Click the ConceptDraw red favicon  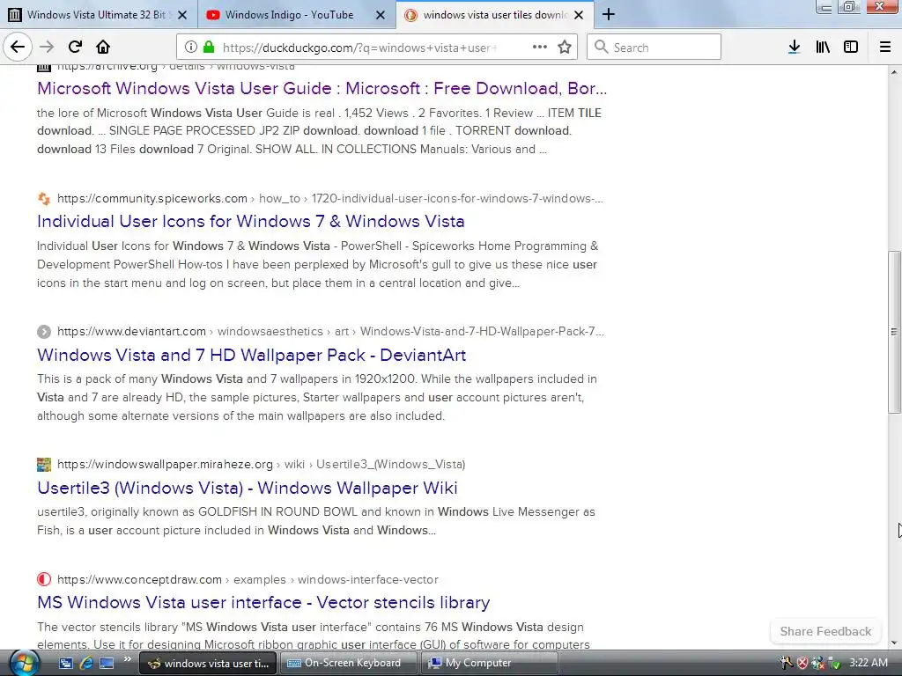click(x=44, y=579)
